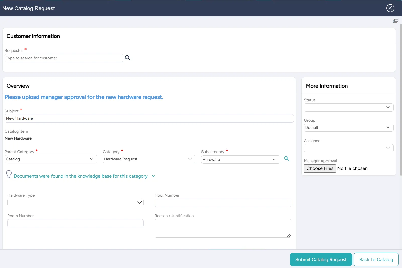The image size is (402, 268).
Task: Click the manager approval upload notice text
Action: [x=84, y=97]
